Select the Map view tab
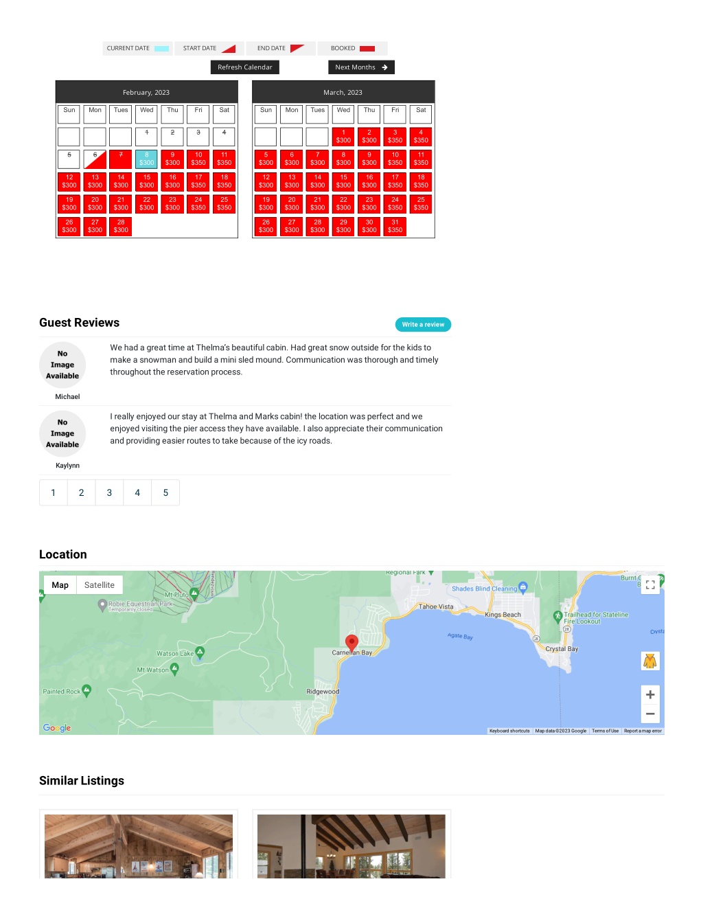This screenshot has width=703, height=910. pyautogui.click(x=60, y=585)
